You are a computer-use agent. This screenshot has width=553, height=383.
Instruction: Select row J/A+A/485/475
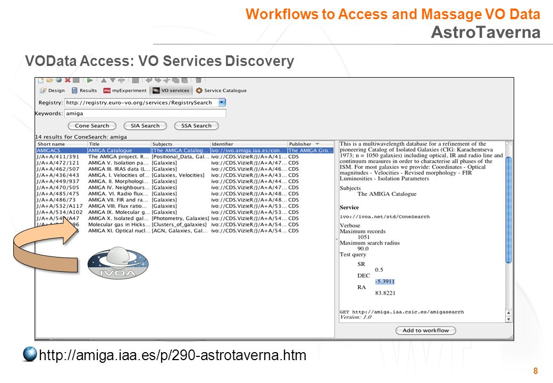185,194
